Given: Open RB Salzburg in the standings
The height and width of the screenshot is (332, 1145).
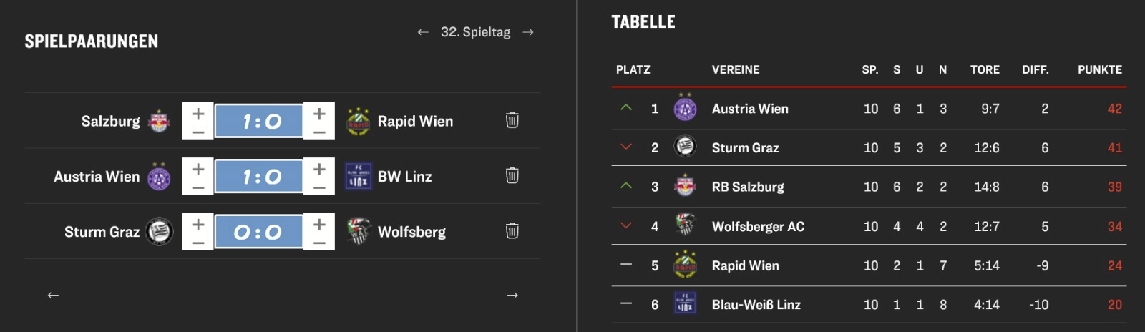Looking at the screenshot, I should [x=869, y=187].
